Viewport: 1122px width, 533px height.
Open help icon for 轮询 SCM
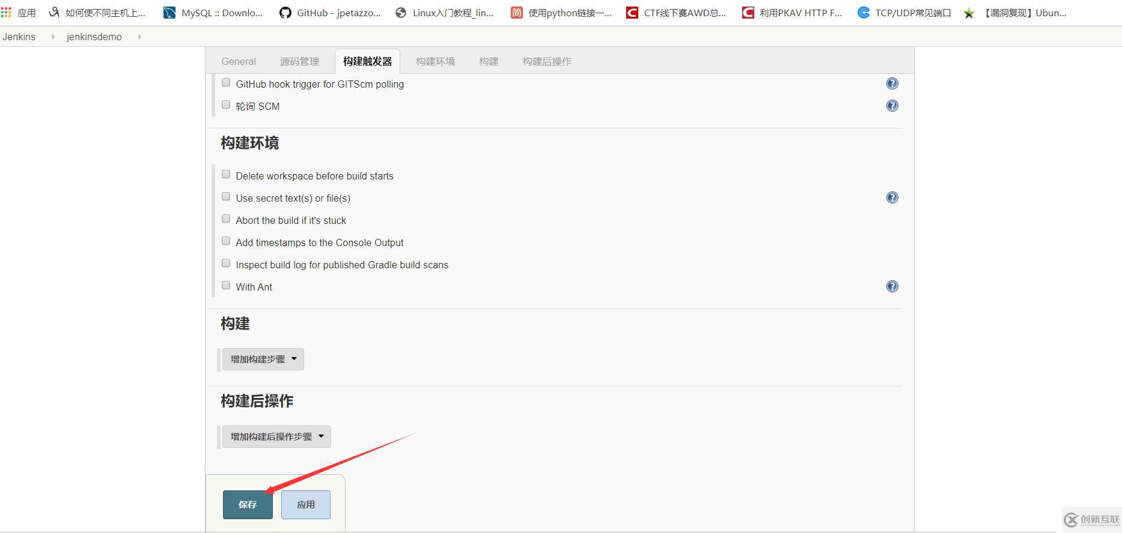pyautogui.click(x=892, y=106)
